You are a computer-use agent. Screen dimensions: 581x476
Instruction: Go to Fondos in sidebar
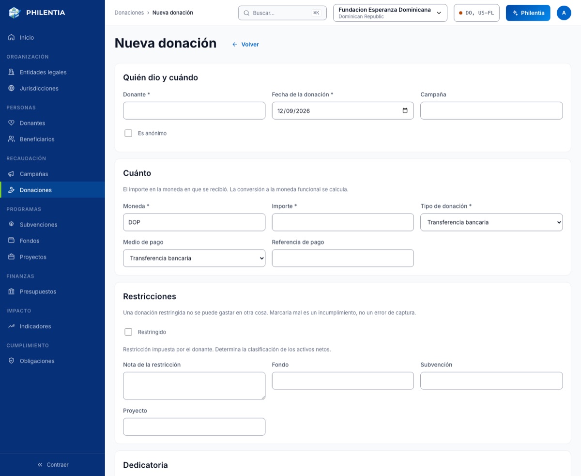click(52, 241)
